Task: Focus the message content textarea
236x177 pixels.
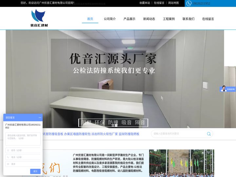Action: click(x=23, y=139)
